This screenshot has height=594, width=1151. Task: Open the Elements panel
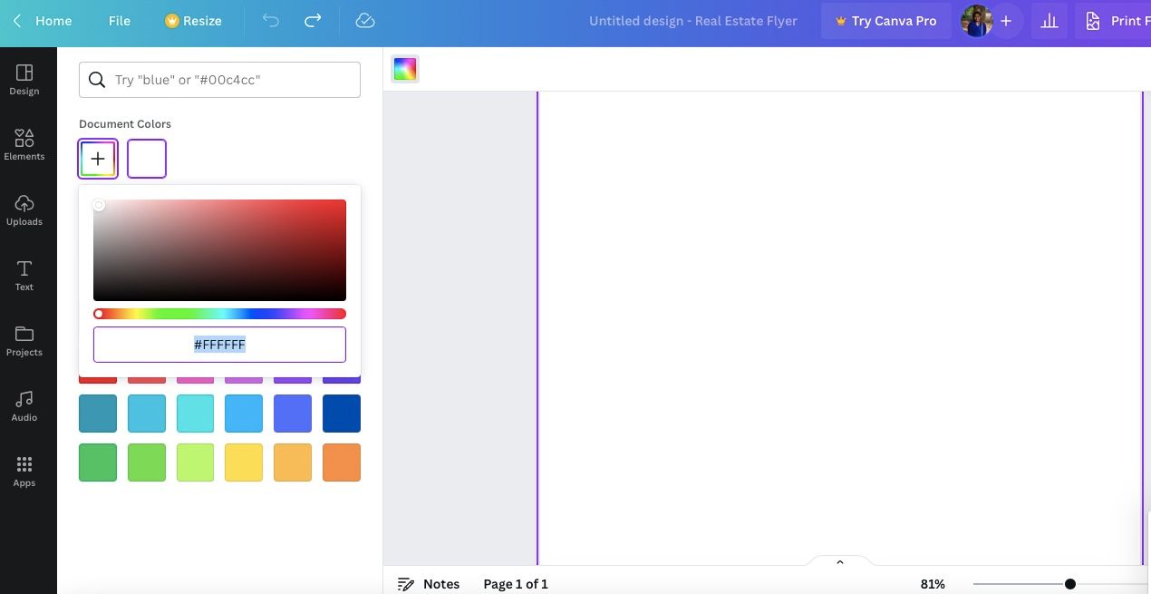(24, 145)
